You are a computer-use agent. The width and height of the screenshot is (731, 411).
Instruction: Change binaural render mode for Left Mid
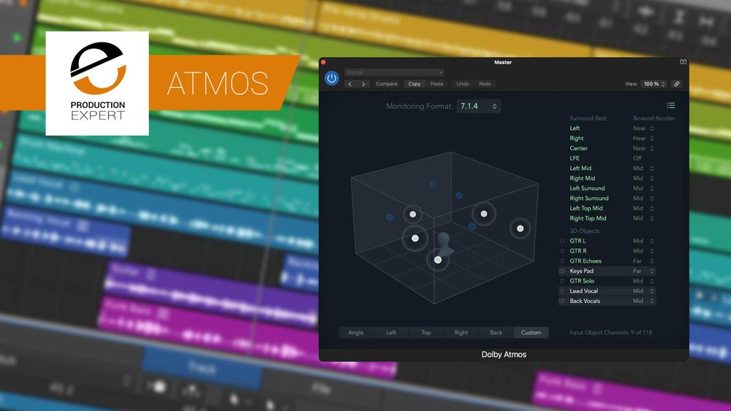(x=643, y=169)
